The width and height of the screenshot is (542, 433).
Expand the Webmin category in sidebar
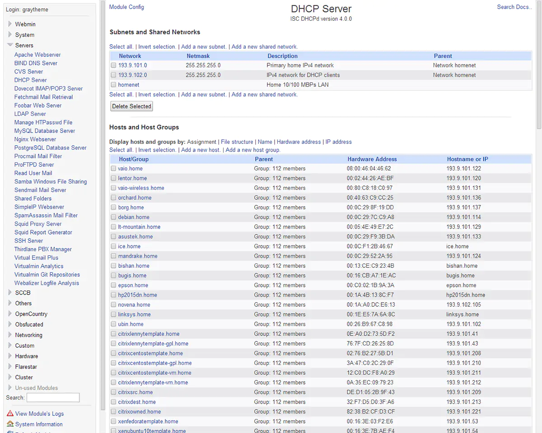coord(10,24)
